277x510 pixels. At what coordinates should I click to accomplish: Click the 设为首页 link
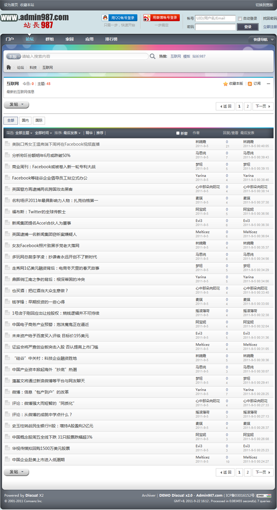point(11,5)
